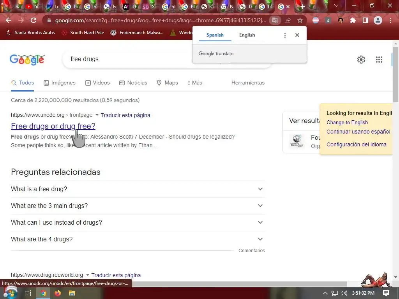Open the tab search chevron
Image resolution: width=399 pixels, height=299 pixels.
[x=336, y=5]
